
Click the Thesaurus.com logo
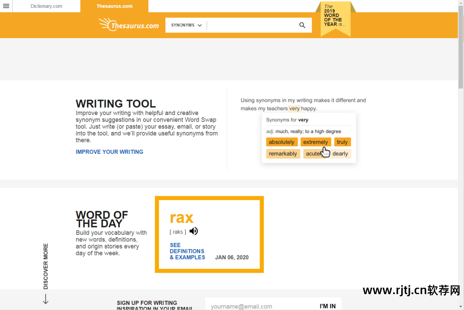(x=129, y=25)
